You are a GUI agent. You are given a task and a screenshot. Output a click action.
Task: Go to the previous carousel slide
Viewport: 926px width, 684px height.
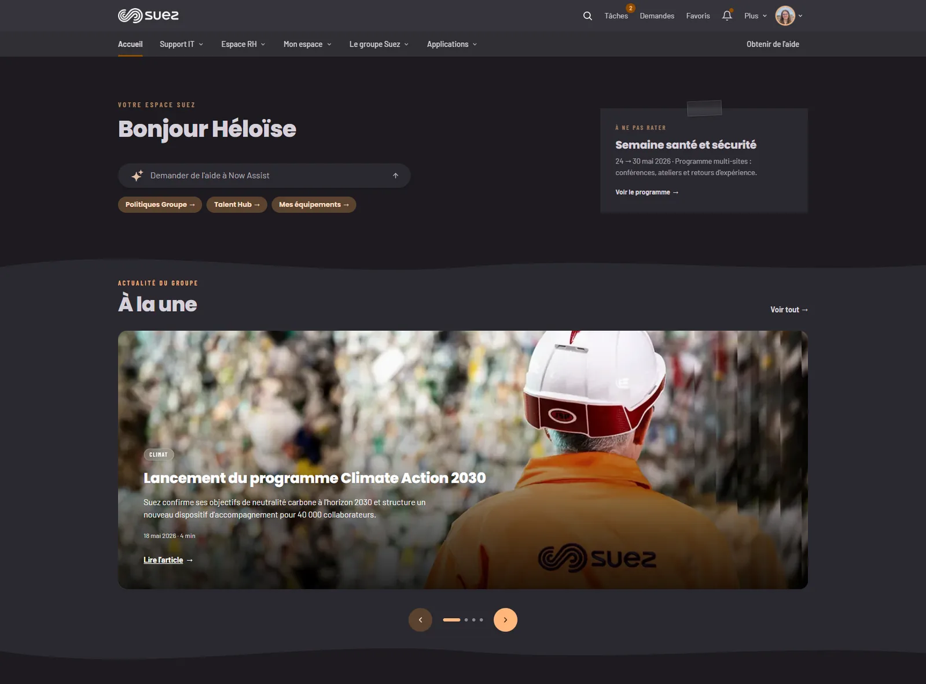[x=420, y=620]
